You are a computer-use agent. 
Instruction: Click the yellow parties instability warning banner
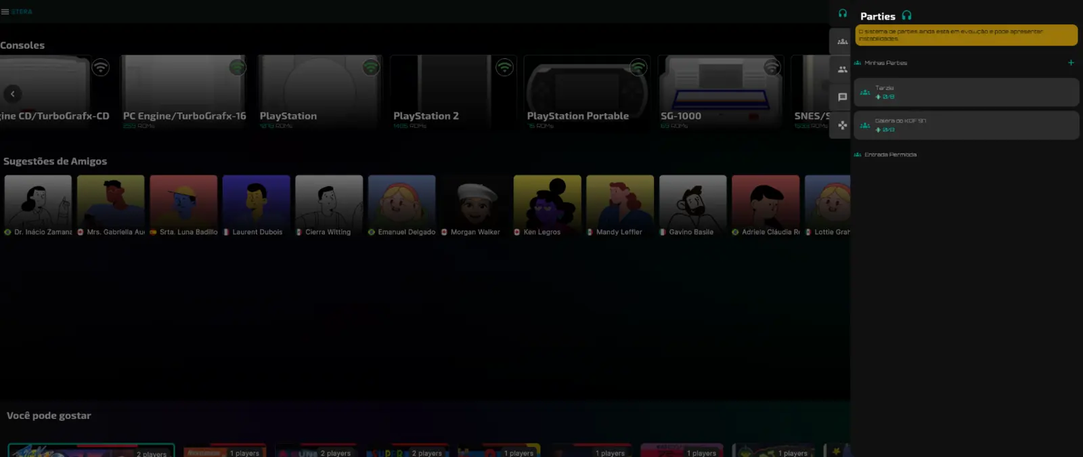click(x=967, y=35)
